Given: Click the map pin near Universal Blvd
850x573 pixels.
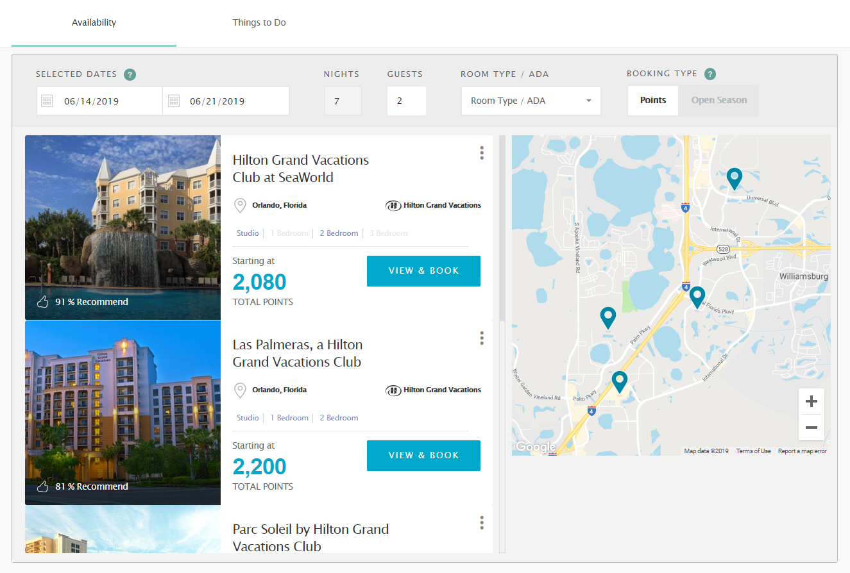Looking at the screenshot, I should point(735,178).
